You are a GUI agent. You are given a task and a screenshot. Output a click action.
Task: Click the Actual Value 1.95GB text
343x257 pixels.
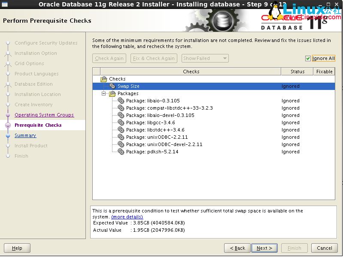tap(139, 230)
